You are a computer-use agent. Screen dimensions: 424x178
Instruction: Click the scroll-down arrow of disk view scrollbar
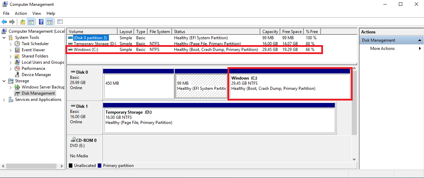pyautogui.click(x=354, y=159)
